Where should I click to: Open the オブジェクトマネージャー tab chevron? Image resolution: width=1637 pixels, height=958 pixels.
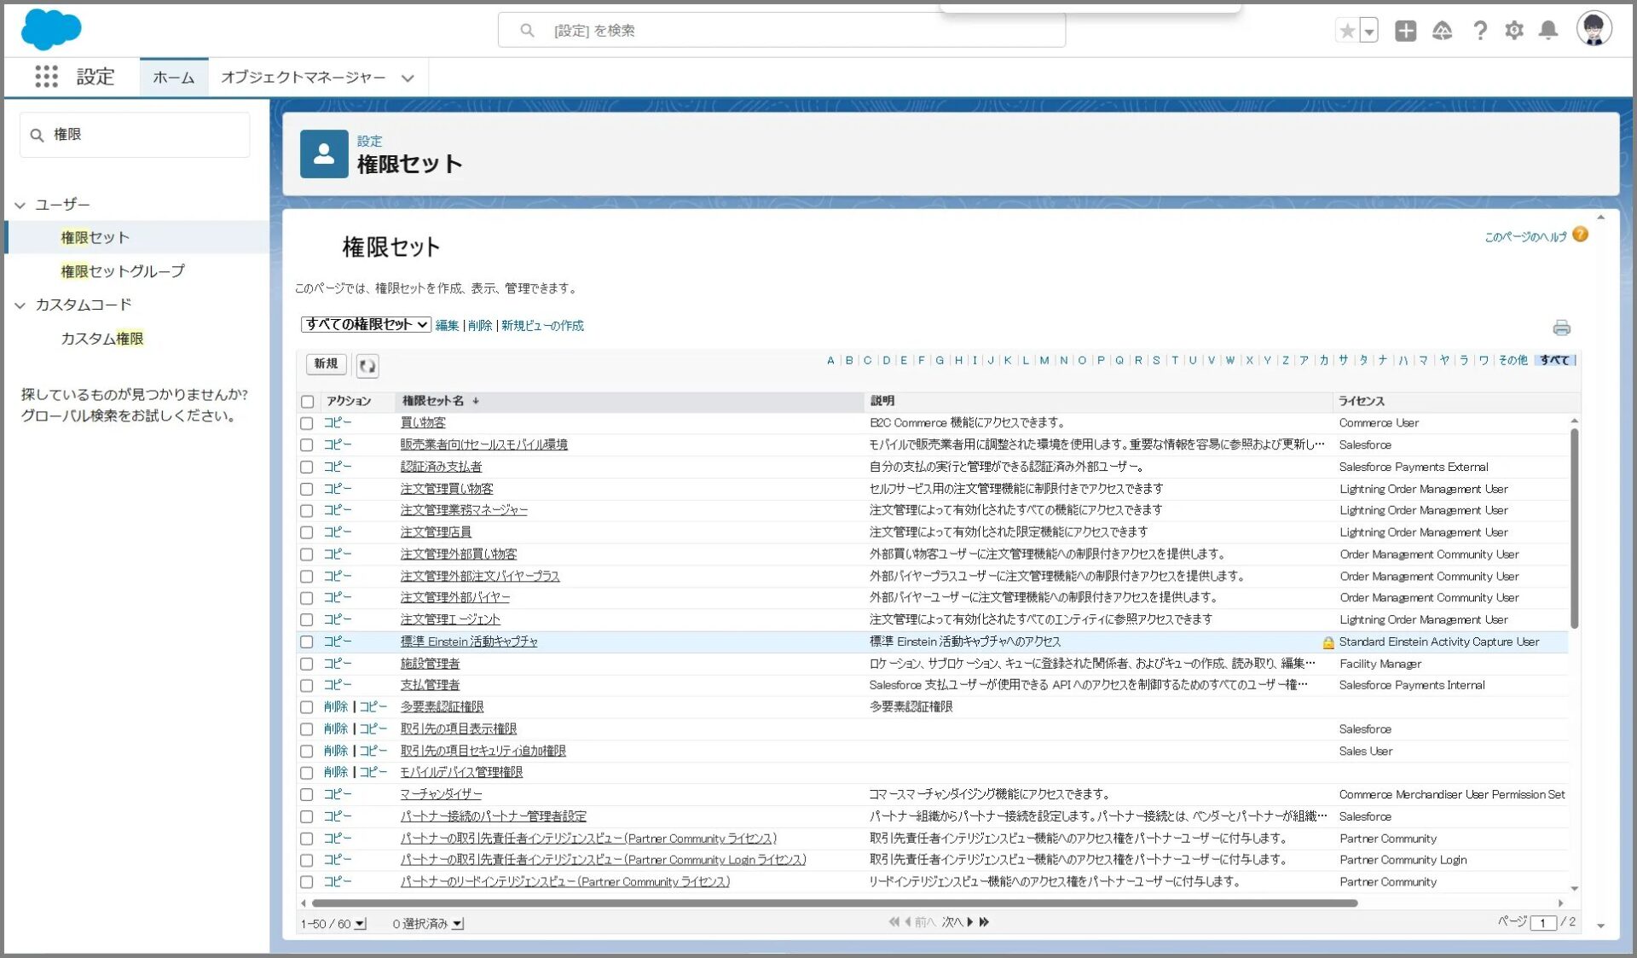(408, 78)
